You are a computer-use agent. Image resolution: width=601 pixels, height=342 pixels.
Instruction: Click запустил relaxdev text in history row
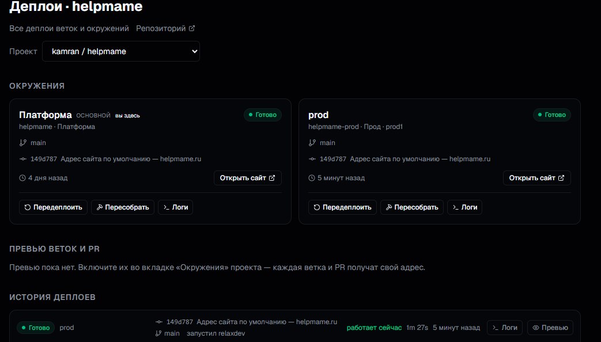coord(216,333)
